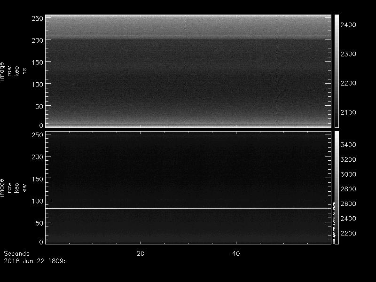
Task: Select the 2100 value on the top colorbar
Action: click(x=348, y=112)
